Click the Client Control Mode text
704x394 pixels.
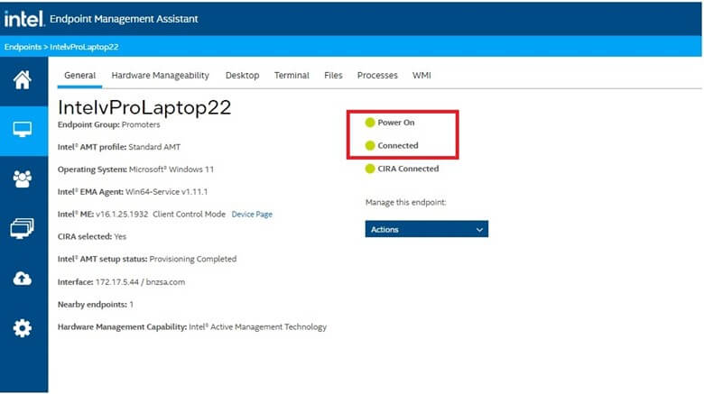click(x=189, y=215)
